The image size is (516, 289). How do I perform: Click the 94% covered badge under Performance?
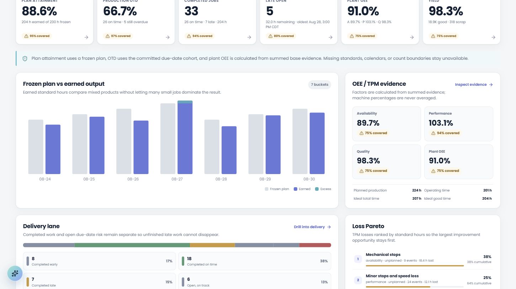445,133
